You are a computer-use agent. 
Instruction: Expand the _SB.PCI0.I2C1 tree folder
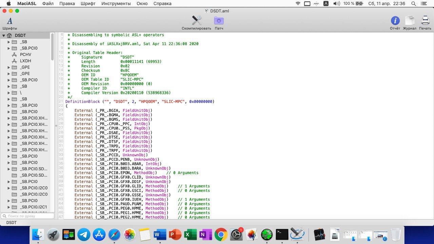[9, 207]
